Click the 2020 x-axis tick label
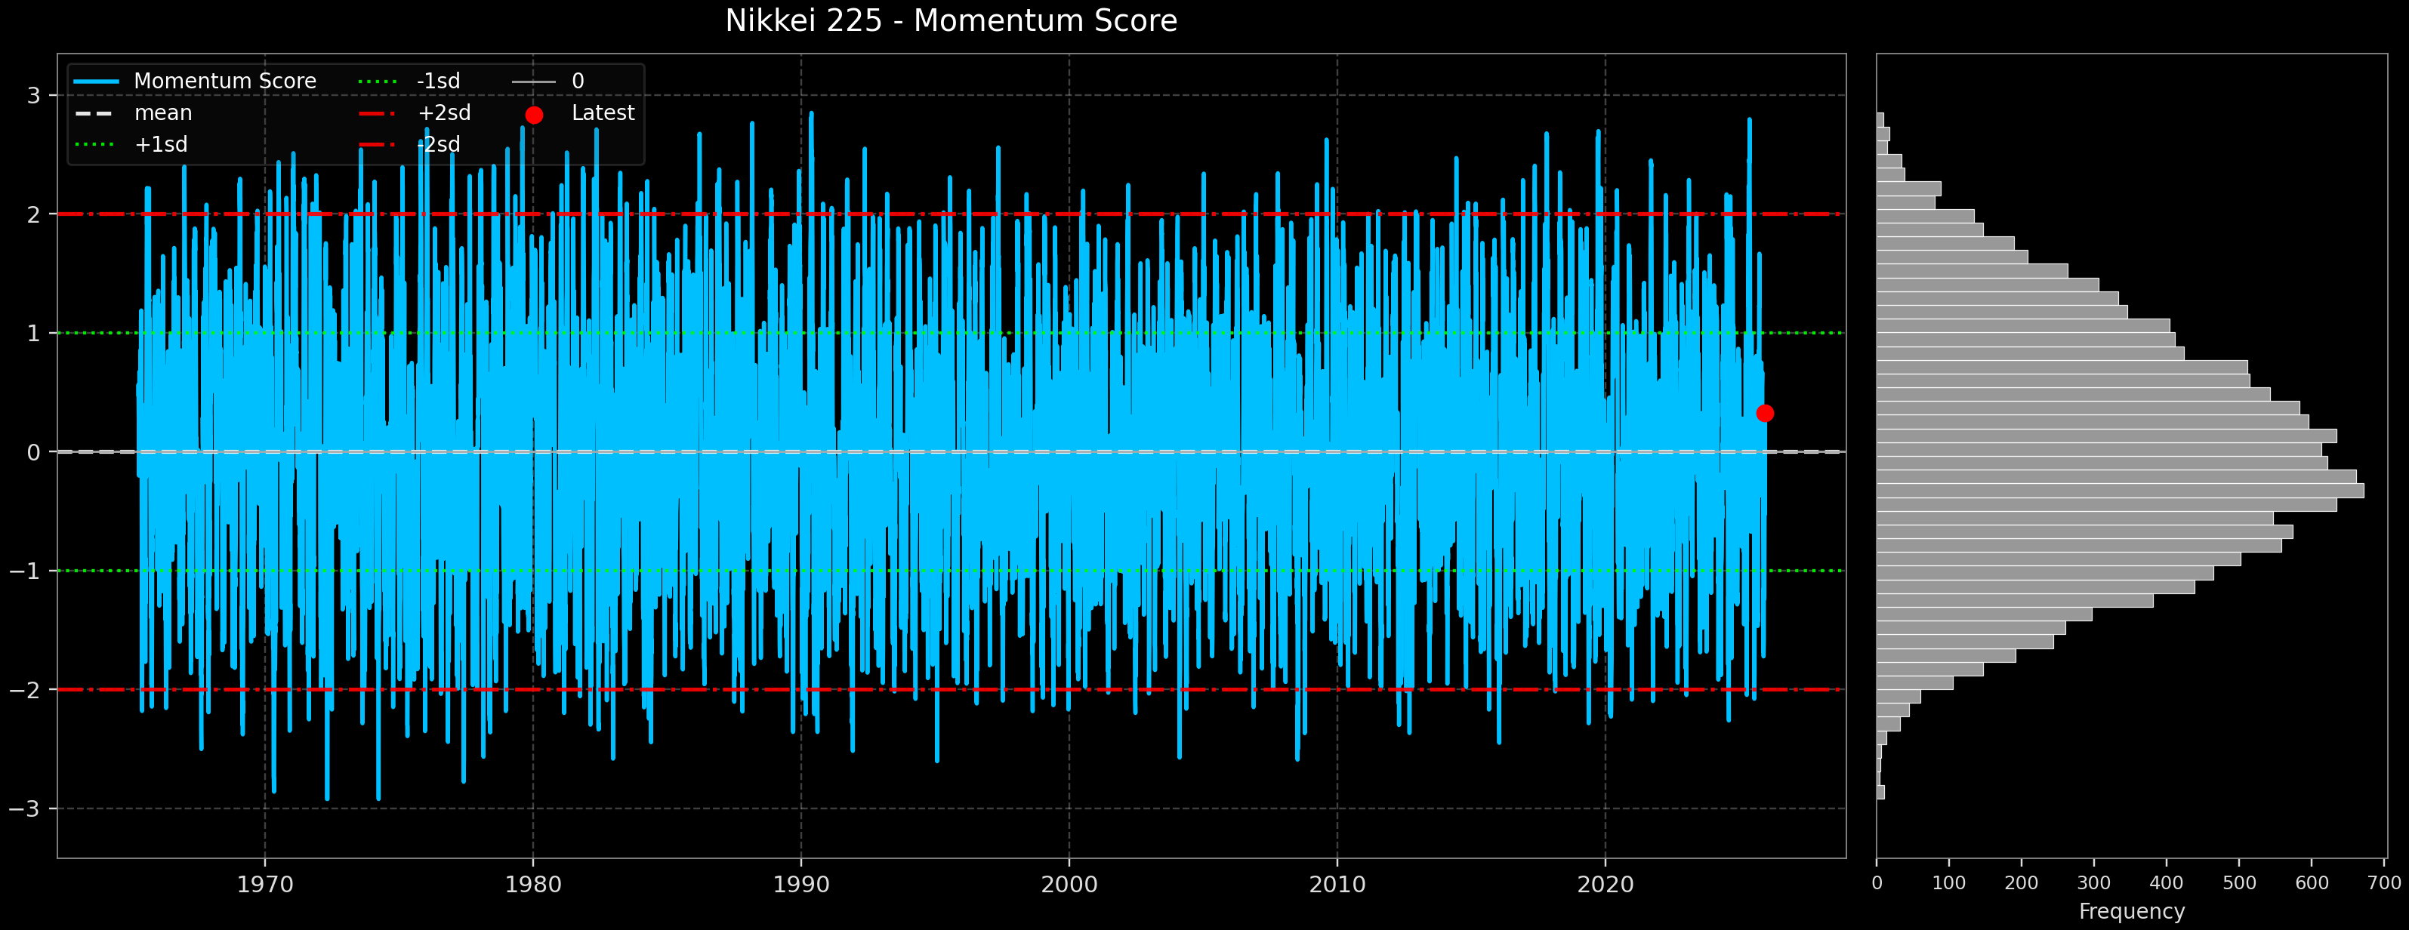Image resolution: width=2409 pixels, height=930 pixels. 1605,884
